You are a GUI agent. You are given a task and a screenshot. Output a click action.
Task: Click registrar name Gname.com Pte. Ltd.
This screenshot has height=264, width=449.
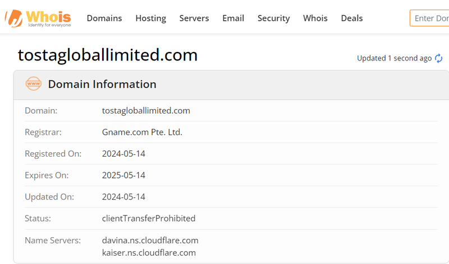point(142,133)
